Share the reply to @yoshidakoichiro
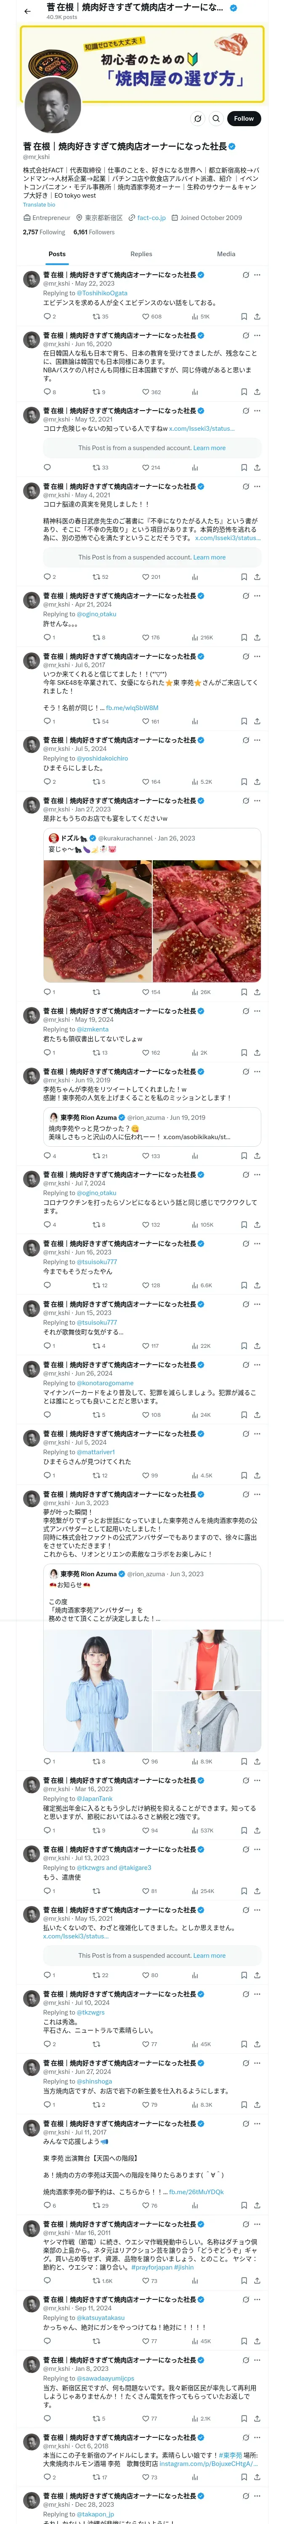This screenshot has width=284, height=2524. (257, 782)
